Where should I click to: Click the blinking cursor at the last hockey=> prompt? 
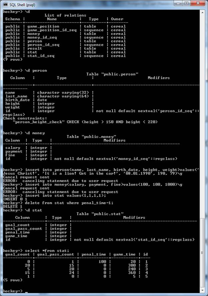click(26, 292)
